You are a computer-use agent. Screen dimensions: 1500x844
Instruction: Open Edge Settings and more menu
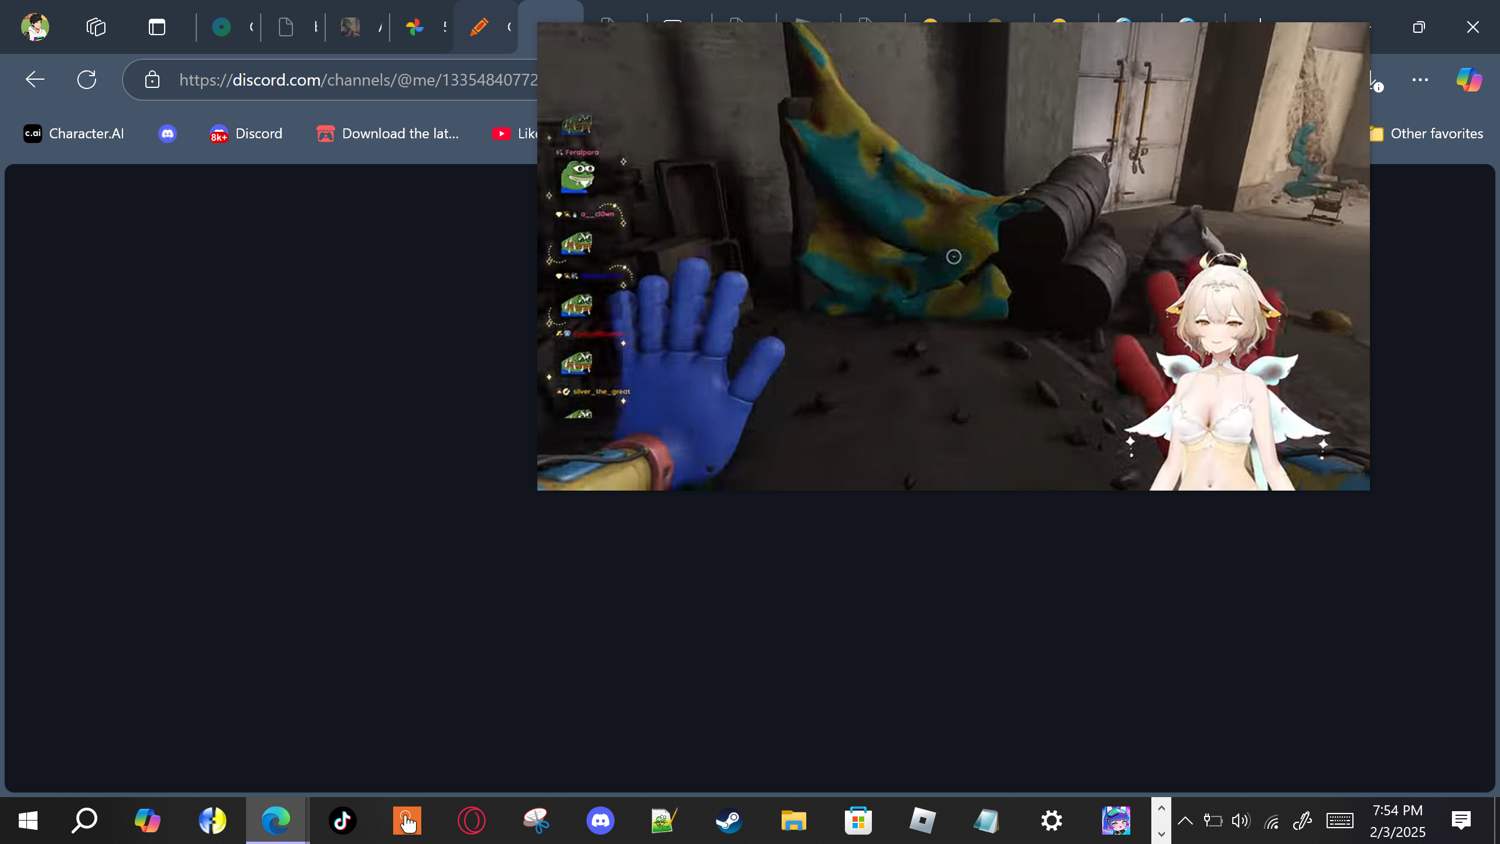click(x=1420, y=80)
